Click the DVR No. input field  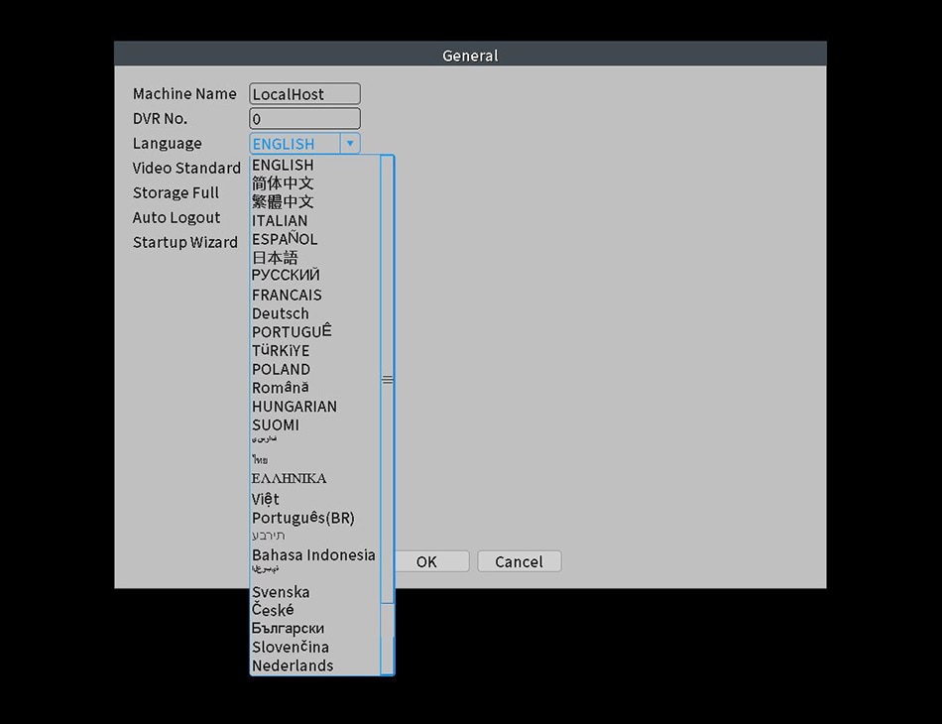pyautogui.click(x=304, y=119)
